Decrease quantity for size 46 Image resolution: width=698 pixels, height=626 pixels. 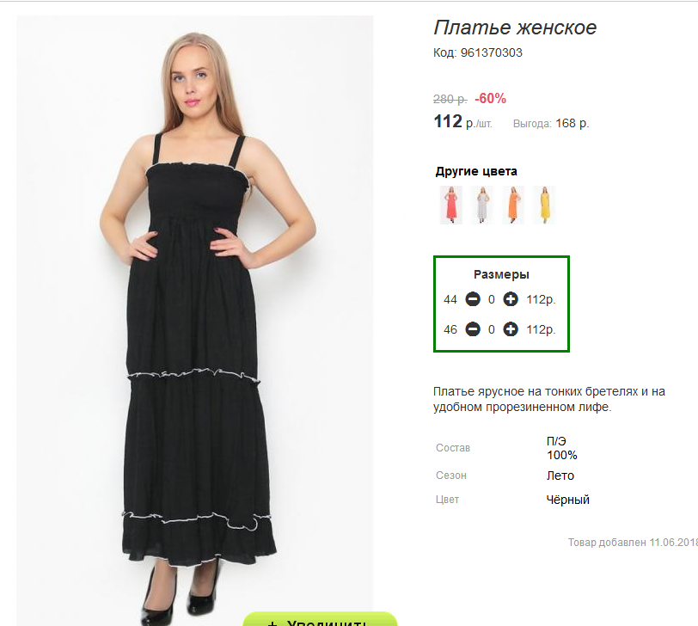473,329
